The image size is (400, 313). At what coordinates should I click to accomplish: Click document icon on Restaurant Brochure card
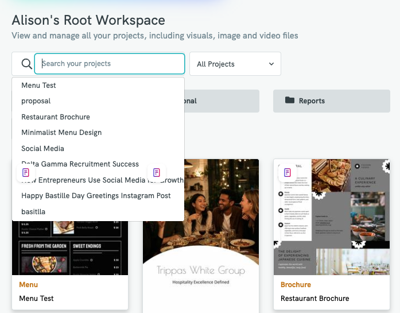(288, 173)
